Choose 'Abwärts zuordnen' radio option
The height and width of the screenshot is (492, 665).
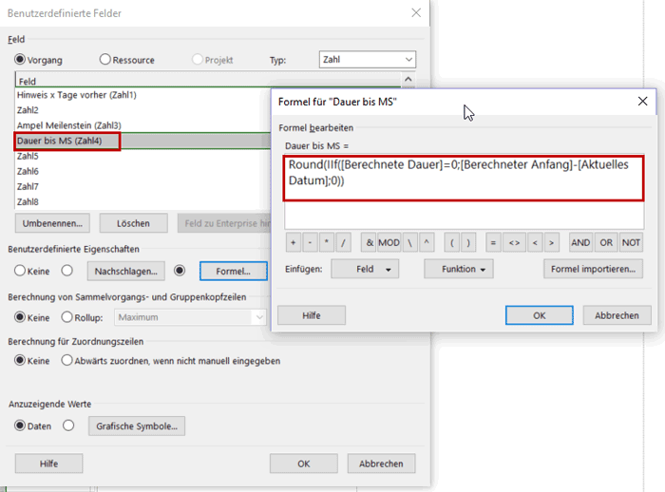67,360
